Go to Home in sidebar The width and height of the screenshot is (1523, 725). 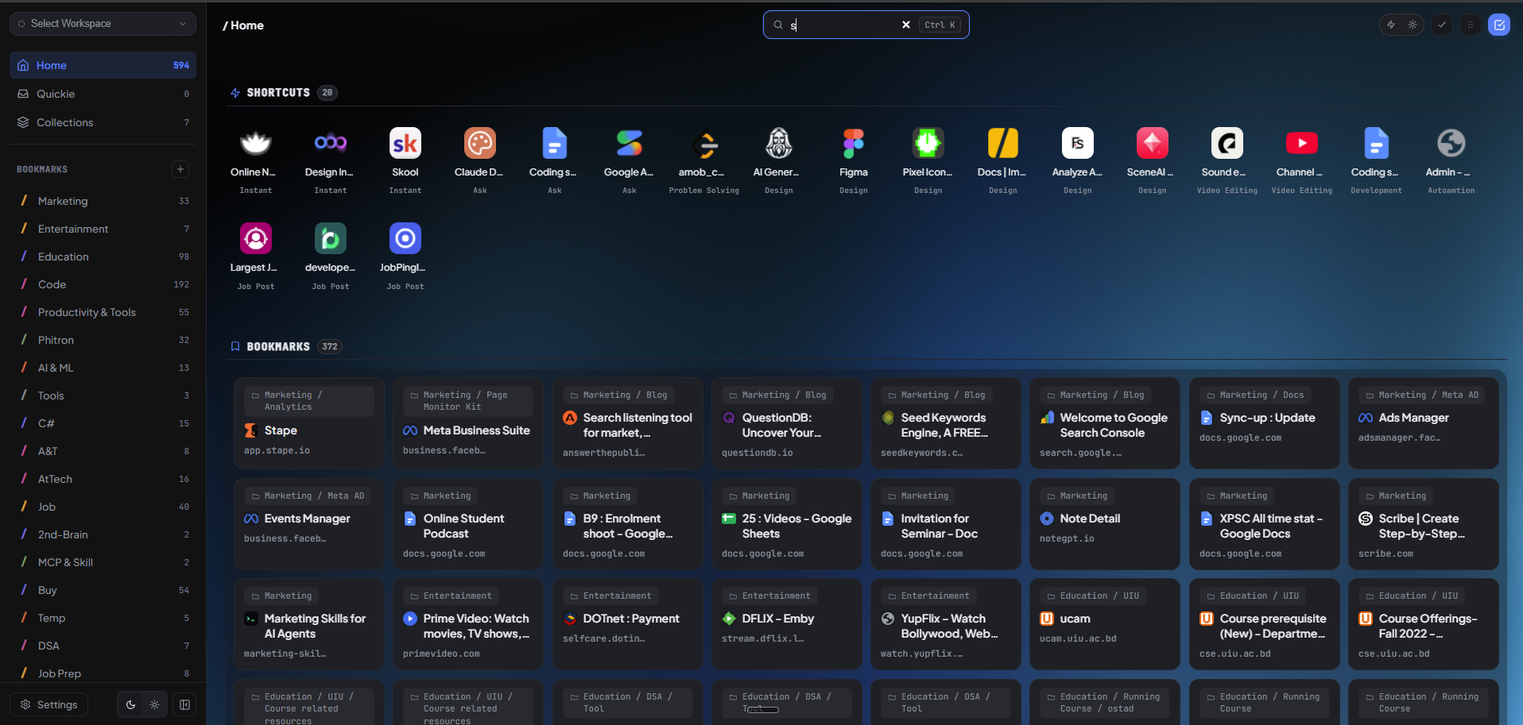click(103, 65)
